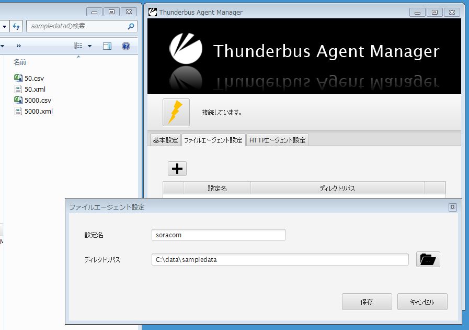Focus the ディレクトリパス field

(280, 260)
